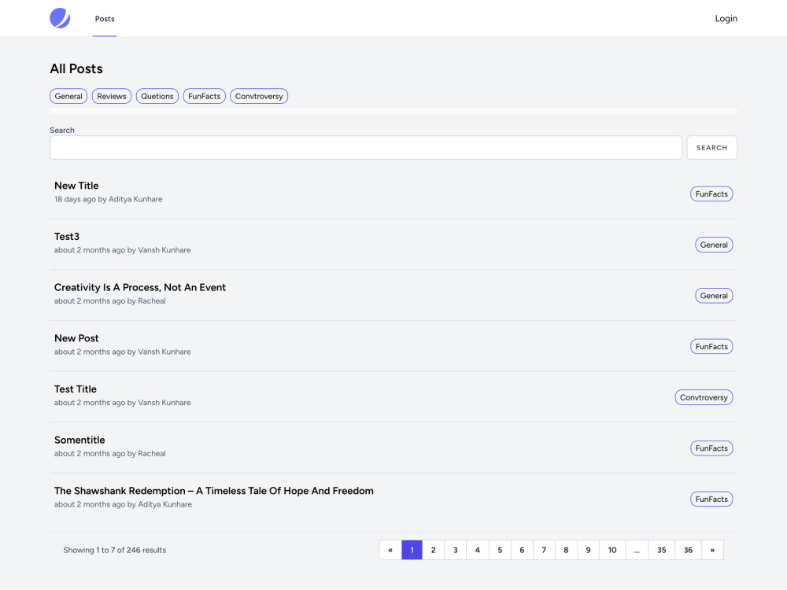Image resolution: width=787 pixels, height=590 pixels.
Task: Click 'Showing 1 to 7 of 246 results' text
Action: pyautogui.click(x=114, y=550)
